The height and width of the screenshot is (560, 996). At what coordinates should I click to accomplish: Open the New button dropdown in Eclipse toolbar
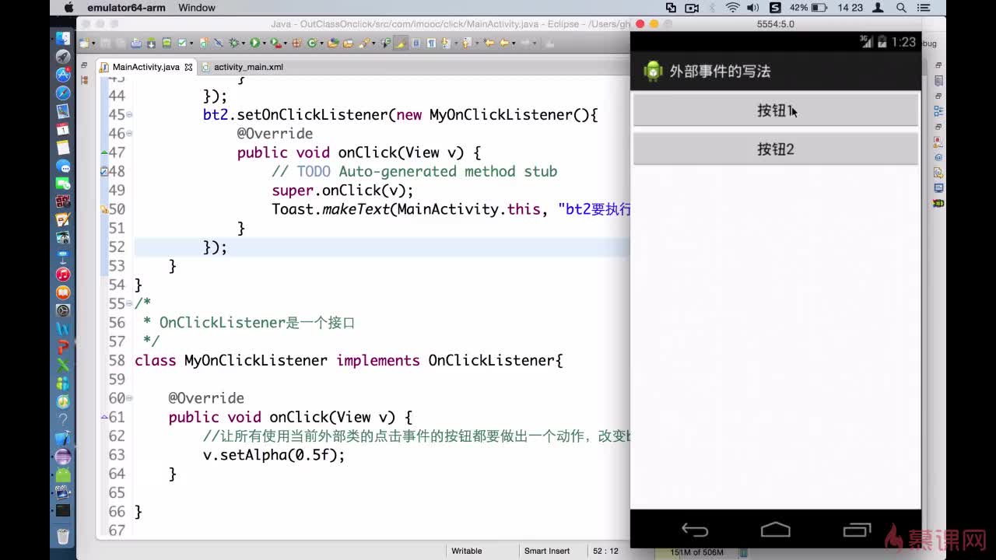tap(94, 44)
